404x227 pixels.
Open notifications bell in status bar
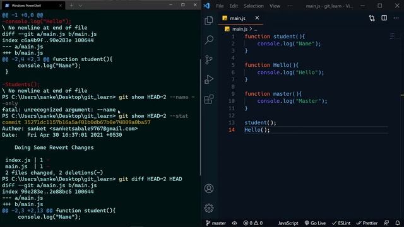(x=398, y=223)
